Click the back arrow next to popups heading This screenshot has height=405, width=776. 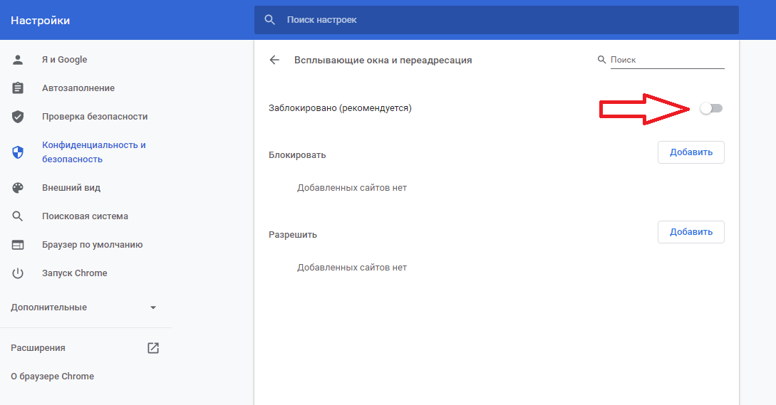[274, 61]
